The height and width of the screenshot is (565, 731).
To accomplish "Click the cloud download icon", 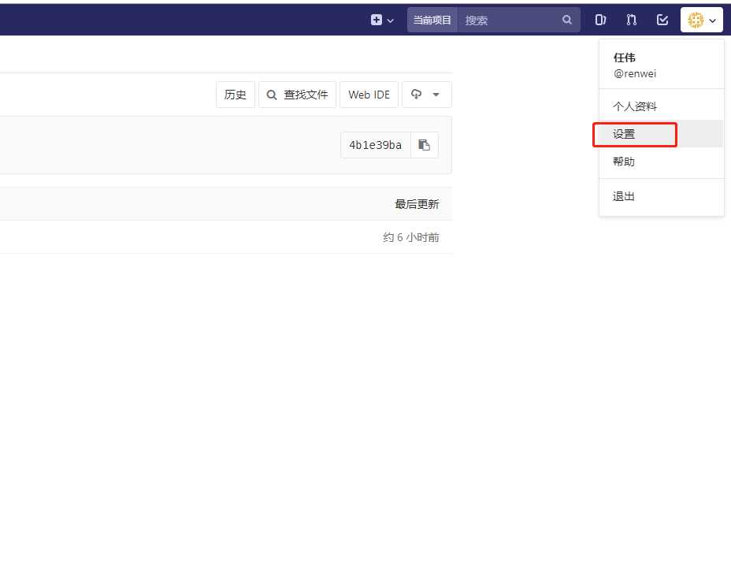I will (417, 95).
